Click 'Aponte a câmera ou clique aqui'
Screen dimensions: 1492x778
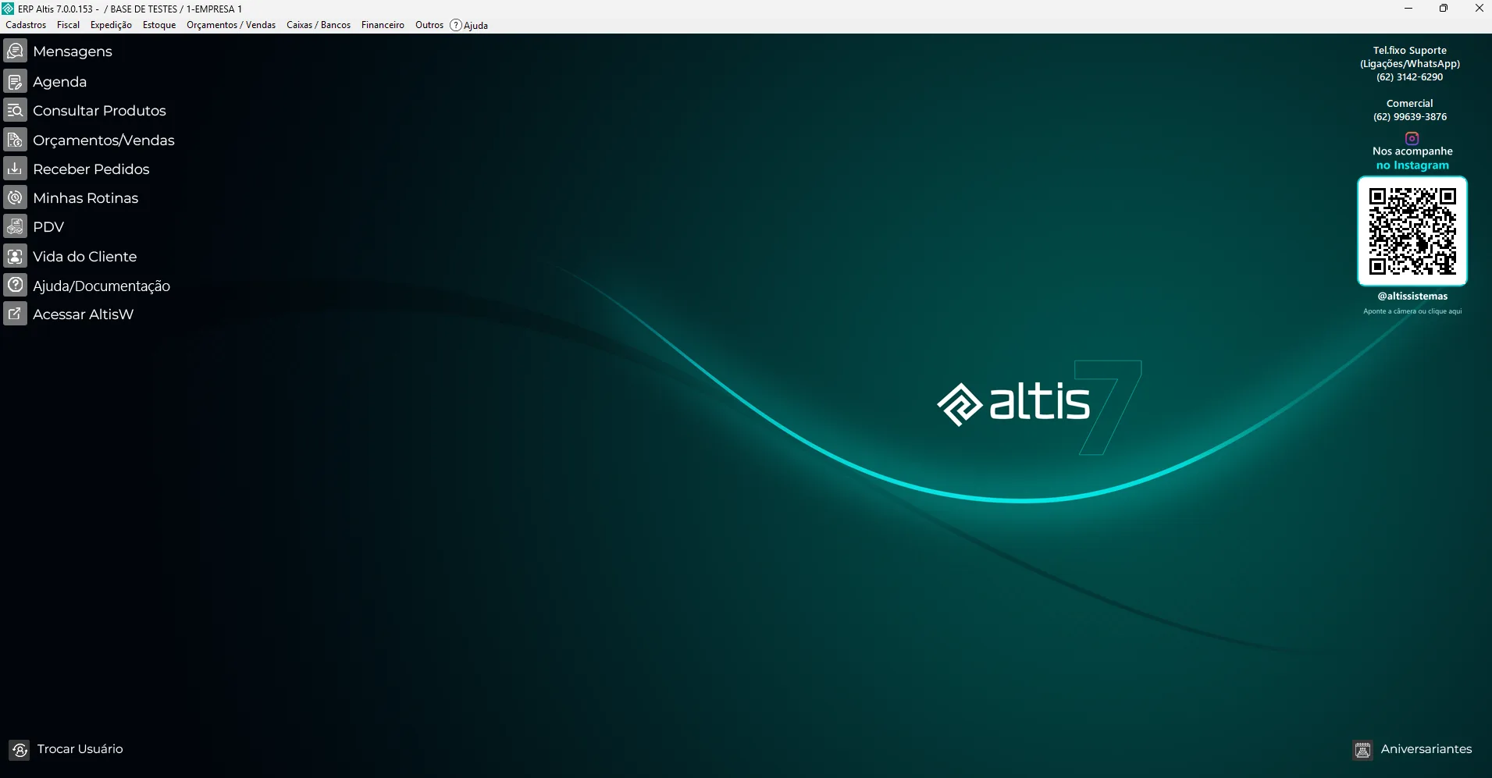[x=1412, y=311]
